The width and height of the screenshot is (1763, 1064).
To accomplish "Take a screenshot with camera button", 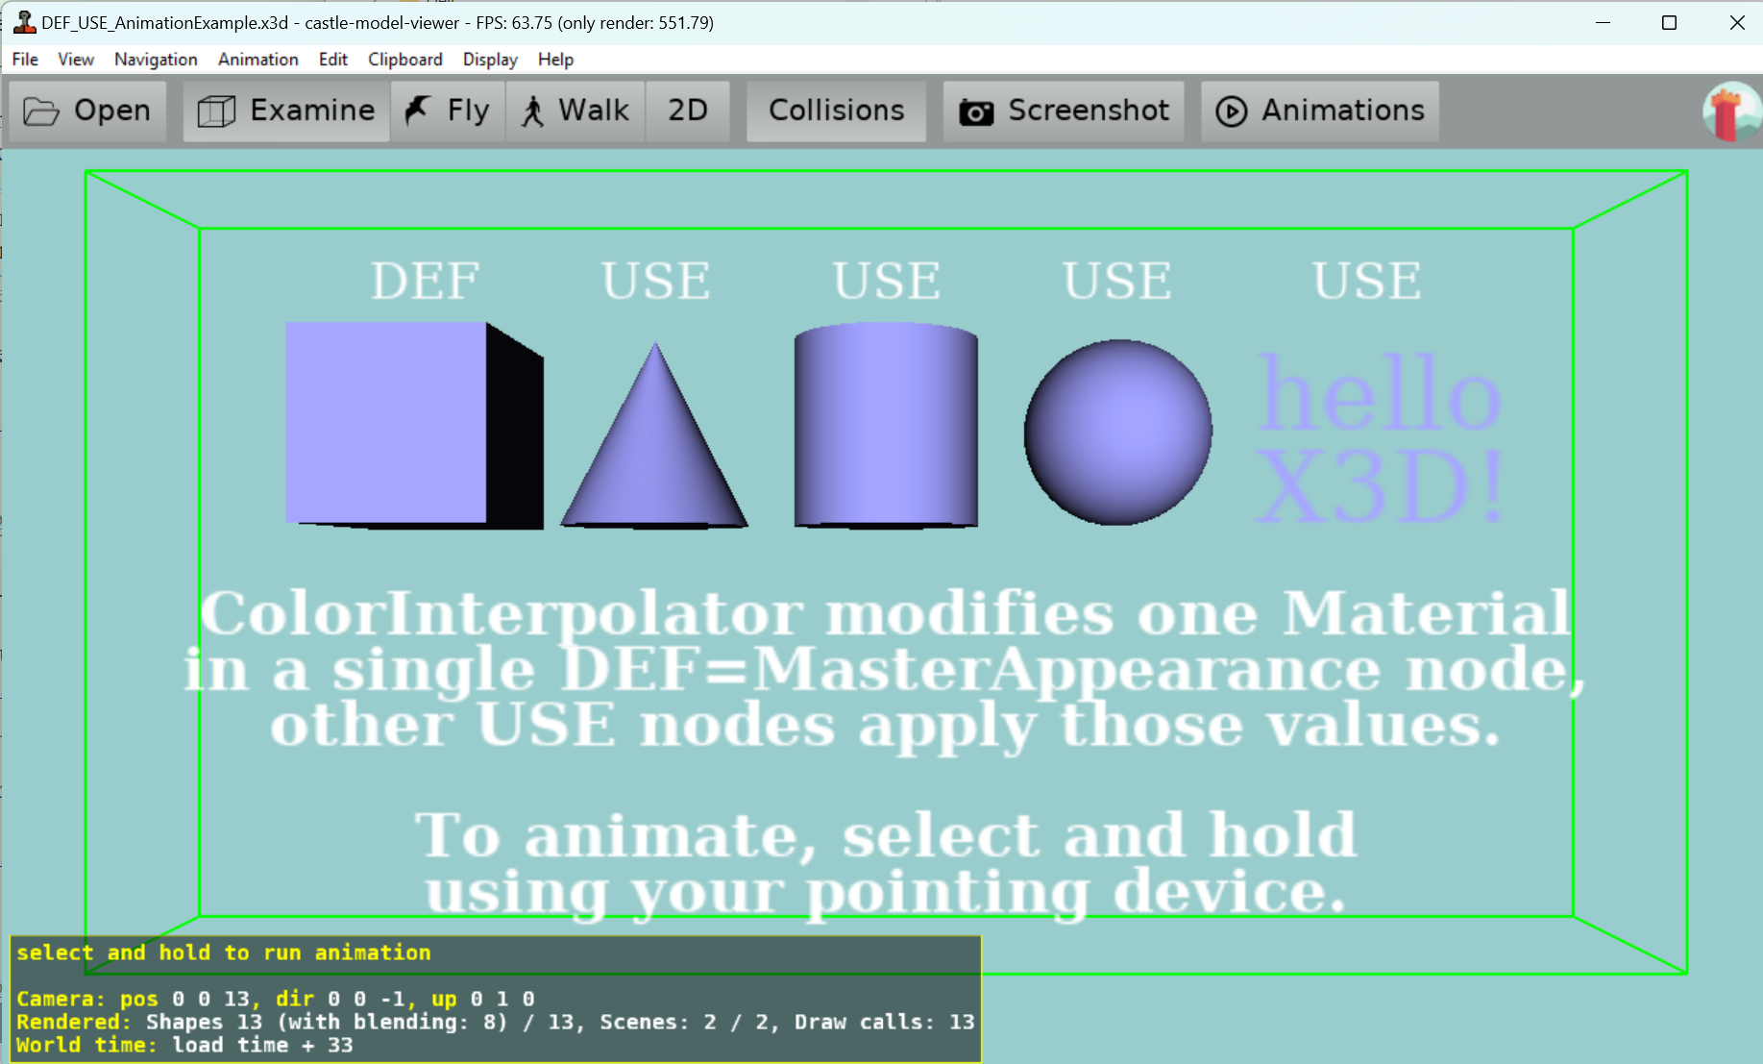I will [x=1064, y=111].
